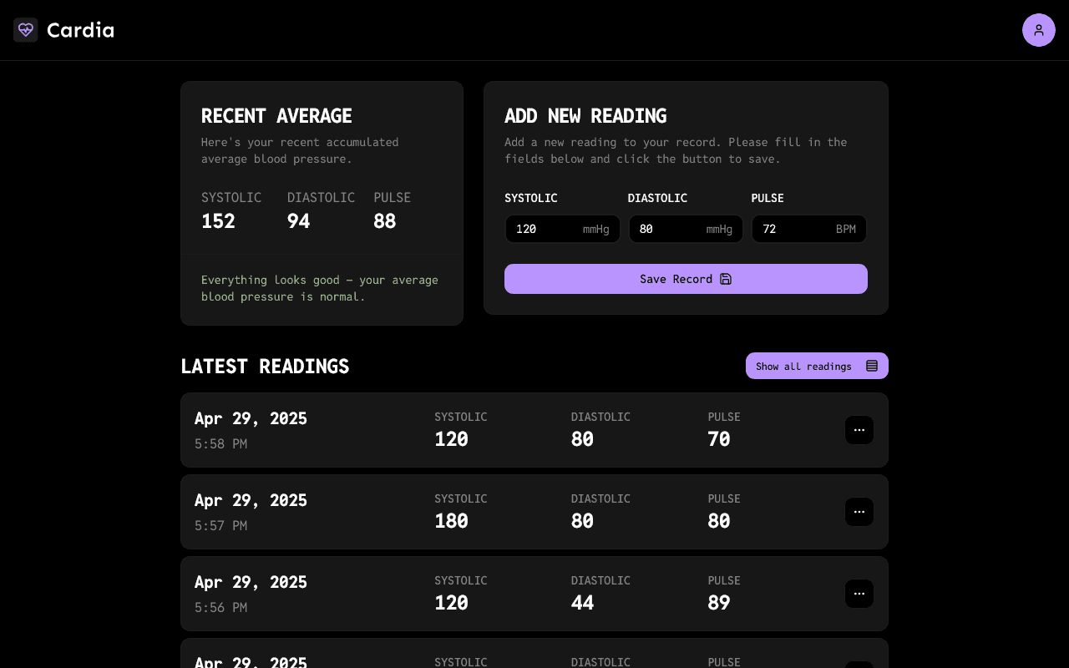The height and width of the screenshot is (668, 1069).
Task: Click the Systolic mmHg input field
Action: [x=551, y=228]
